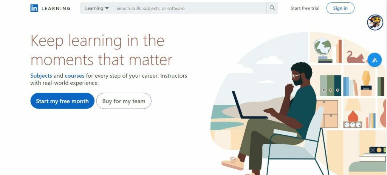387x175 pixels.
Task: Click the LEARNING wordmark in header
Action: (56, 8)
